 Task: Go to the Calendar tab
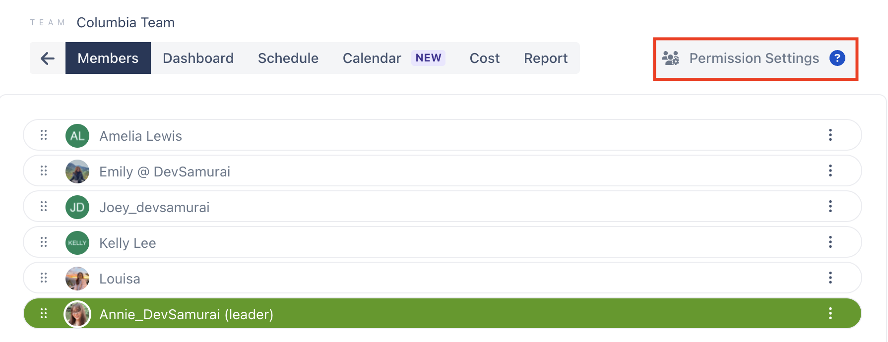coord(372,58)
